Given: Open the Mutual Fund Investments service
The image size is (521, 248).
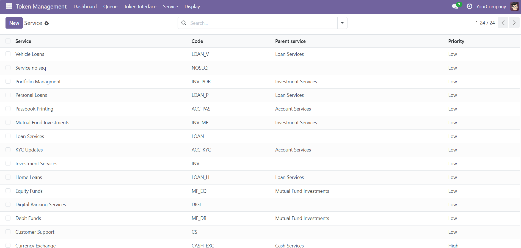Looking at the screenshot, I should 42,122.
